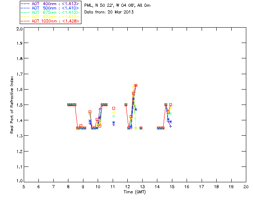The image size is (253, 202).
Task: Click the AOT 500nm legend entry
Action: pyautogui.click(x=50, y=8)
